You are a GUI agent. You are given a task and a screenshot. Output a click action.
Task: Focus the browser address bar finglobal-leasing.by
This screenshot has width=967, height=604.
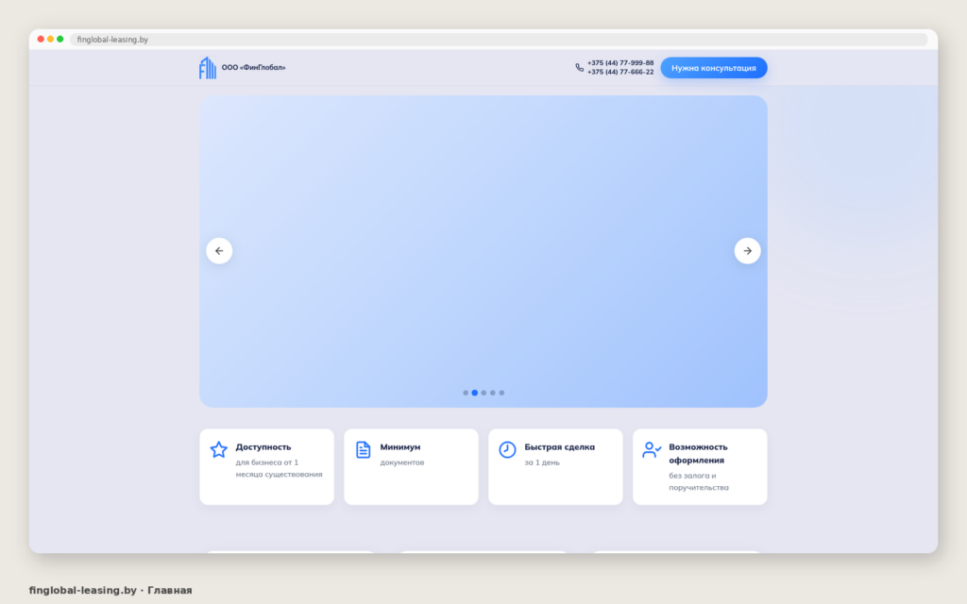499,40
